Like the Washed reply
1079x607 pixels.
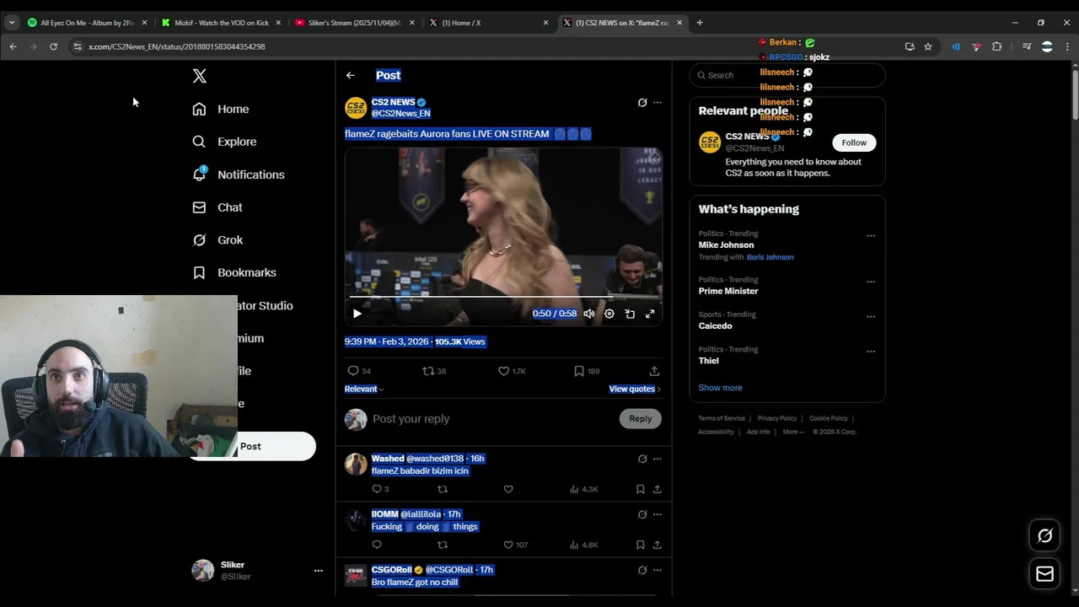tap(508, 489)
